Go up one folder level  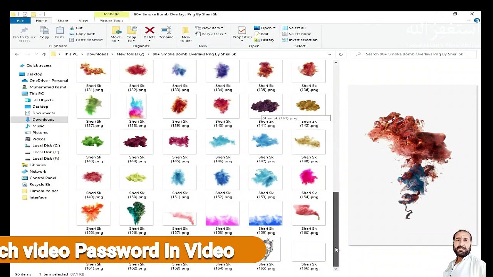44,54
